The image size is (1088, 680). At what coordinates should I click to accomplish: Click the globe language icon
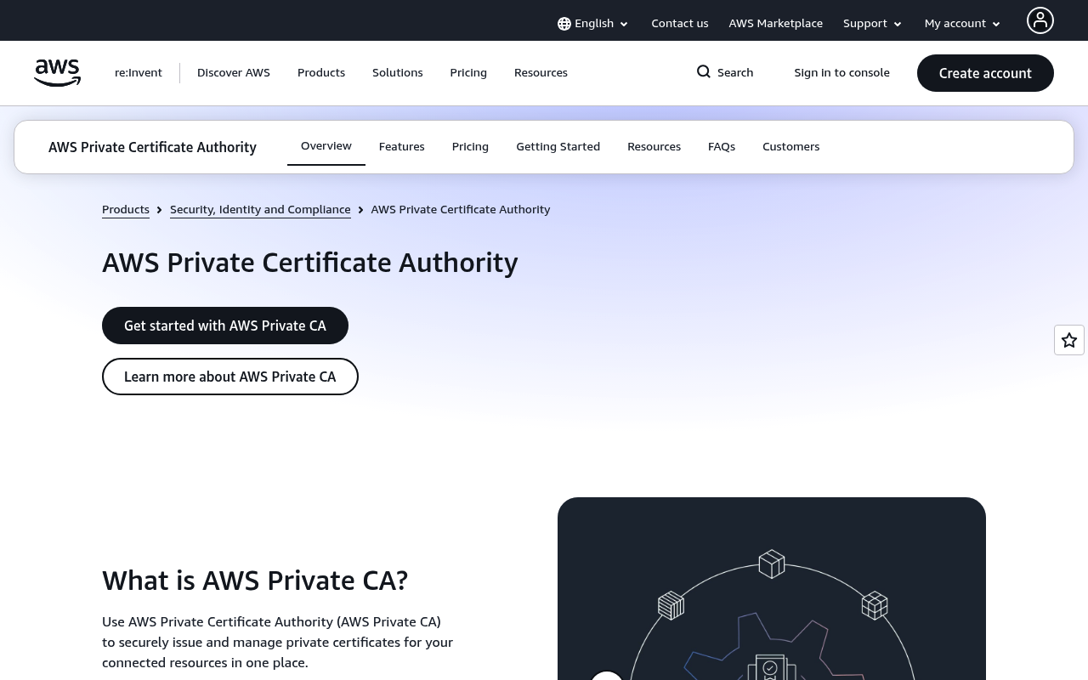[x=564, y=24]
